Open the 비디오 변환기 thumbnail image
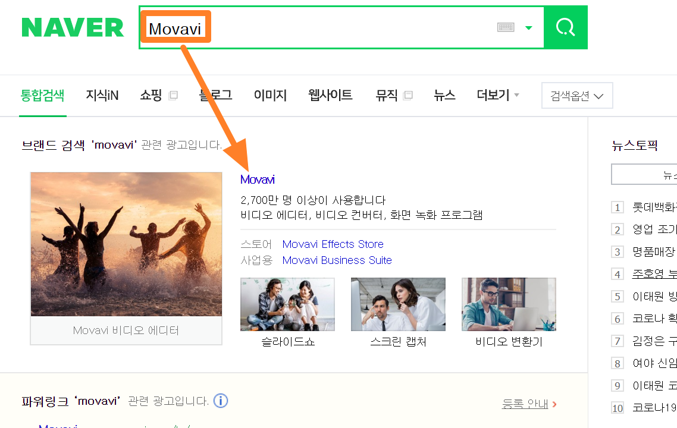The image size is (677, 428). tap(509, 304)
